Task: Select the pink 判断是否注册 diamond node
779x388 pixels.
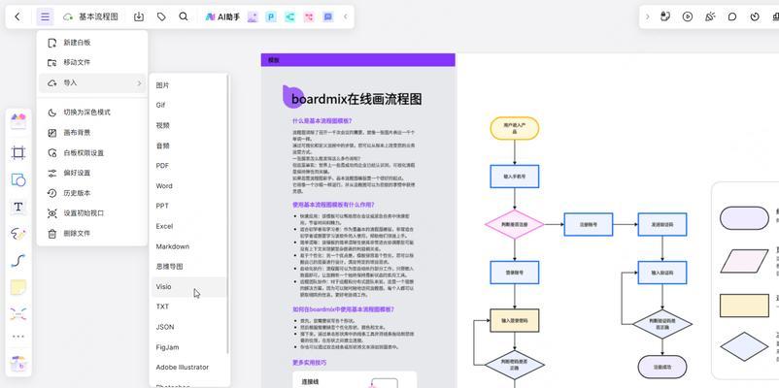Action: coord(514,224)
